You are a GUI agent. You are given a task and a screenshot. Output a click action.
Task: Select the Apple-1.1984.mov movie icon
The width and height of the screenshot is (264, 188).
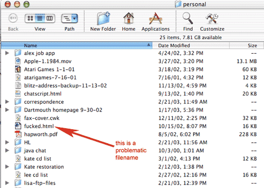click(18, 61)
